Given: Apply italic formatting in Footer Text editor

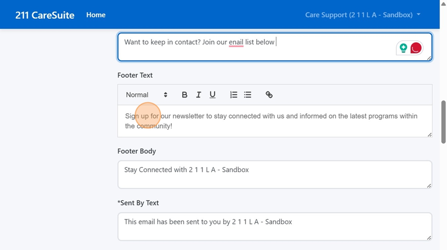Looking at the screenshot, I should 198,95.
